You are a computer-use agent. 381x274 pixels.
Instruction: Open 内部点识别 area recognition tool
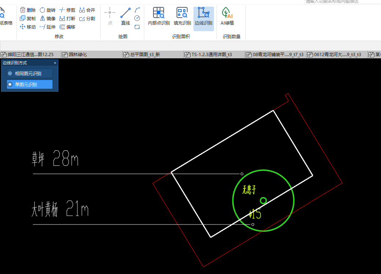tap(159, 17)
